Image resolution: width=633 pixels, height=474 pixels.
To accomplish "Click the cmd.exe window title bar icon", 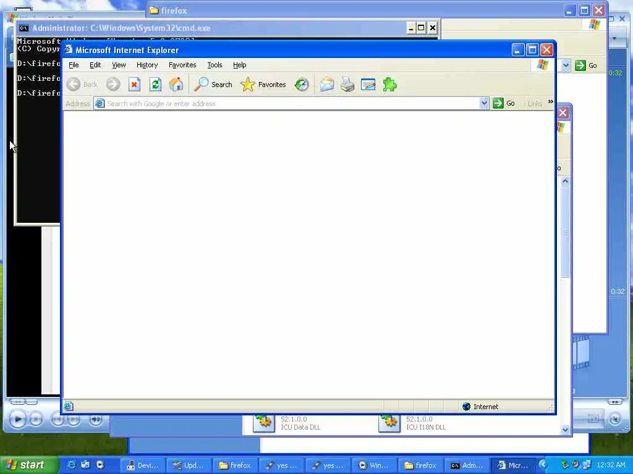I will click(24, 28).
